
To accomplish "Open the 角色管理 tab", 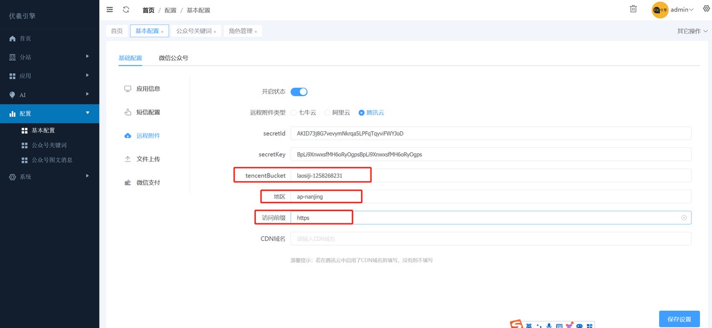I will pyautogui.click(x=240, y=31).
